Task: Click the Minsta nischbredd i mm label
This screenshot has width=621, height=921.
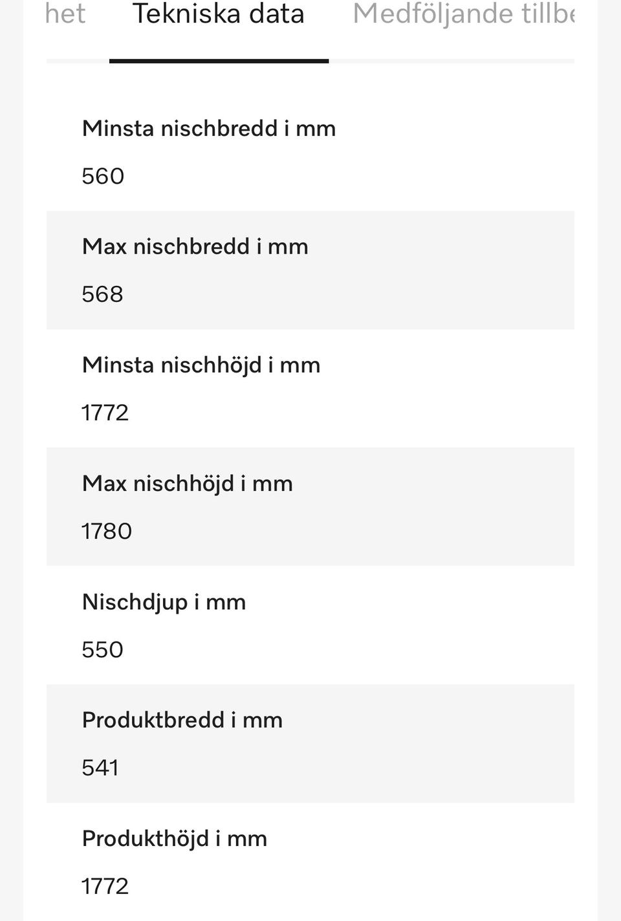Action: [x=208, y=128]
